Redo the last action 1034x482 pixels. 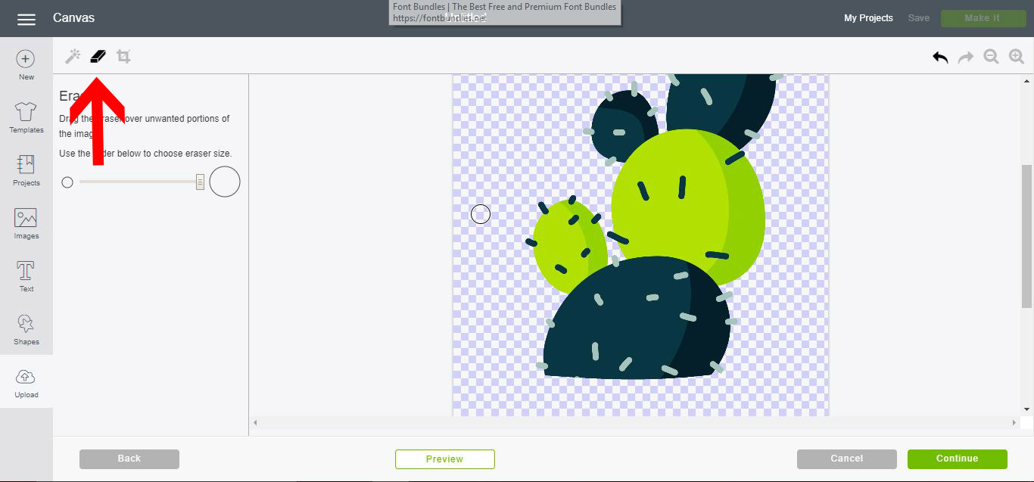tap(966, 57)
